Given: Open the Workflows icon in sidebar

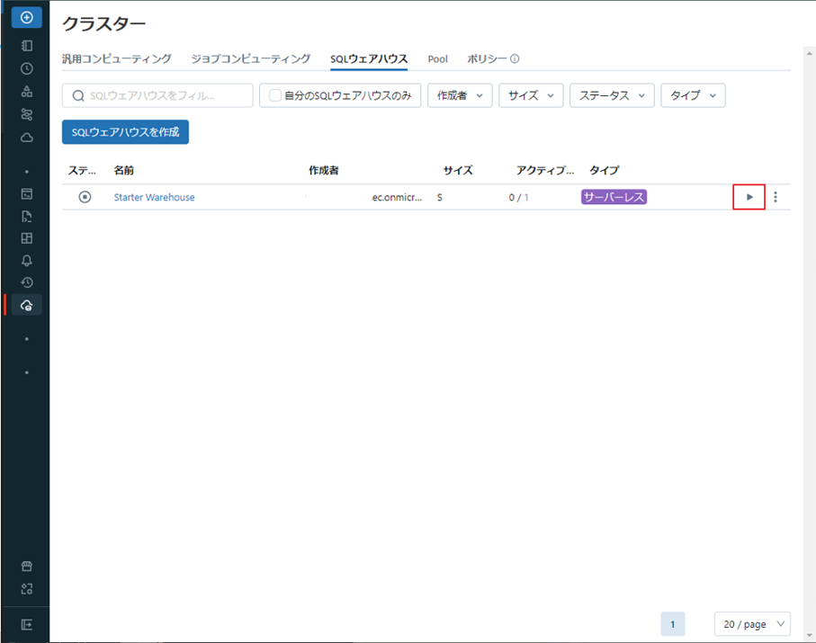Looking at the screenshot, I should tap(27, 114).
